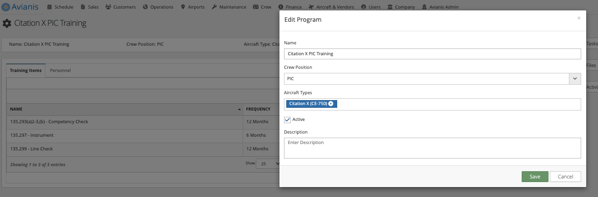Click the Sales briefcase icon
Screen dimensions: 598x197
pos(83,7)
